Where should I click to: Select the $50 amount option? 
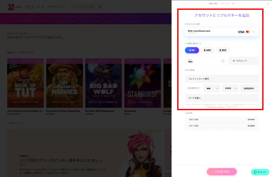192,50
